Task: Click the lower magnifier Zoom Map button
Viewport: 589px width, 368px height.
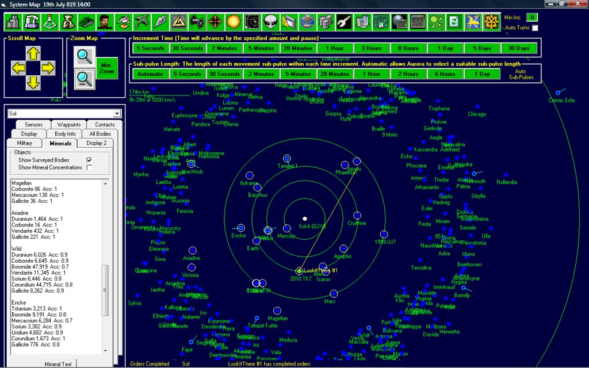Action: [x=85, y=79]
